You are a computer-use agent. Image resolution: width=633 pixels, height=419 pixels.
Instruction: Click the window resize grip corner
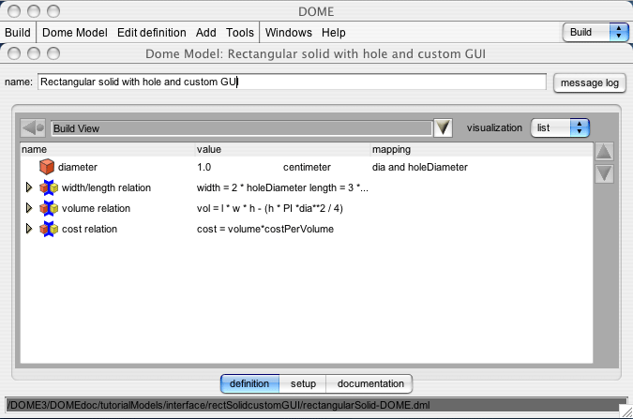point(626,412)
